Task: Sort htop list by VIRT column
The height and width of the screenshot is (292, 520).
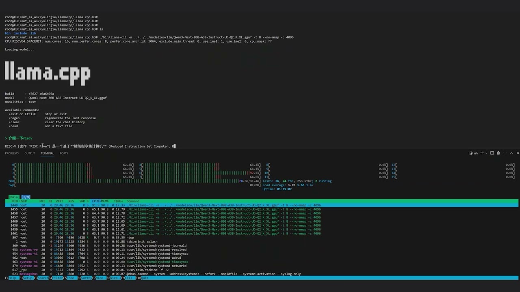Action: [x=59, y=201]
